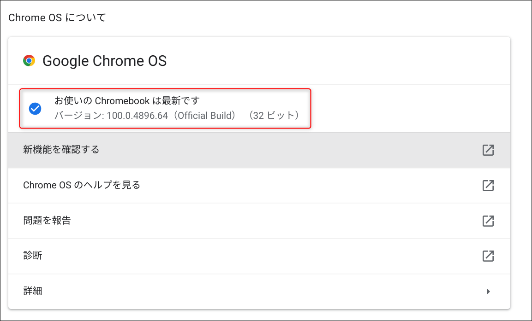Open the 問題を報告 entry
This screenshot has width=532, height=321.
(x=259, y=221)
